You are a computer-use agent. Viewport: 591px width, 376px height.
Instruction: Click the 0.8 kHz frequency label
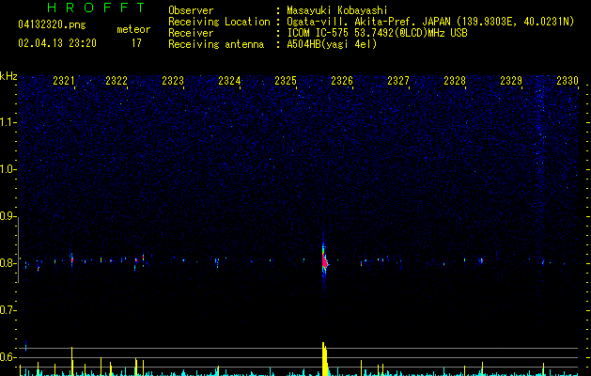(x=8, y=263)
